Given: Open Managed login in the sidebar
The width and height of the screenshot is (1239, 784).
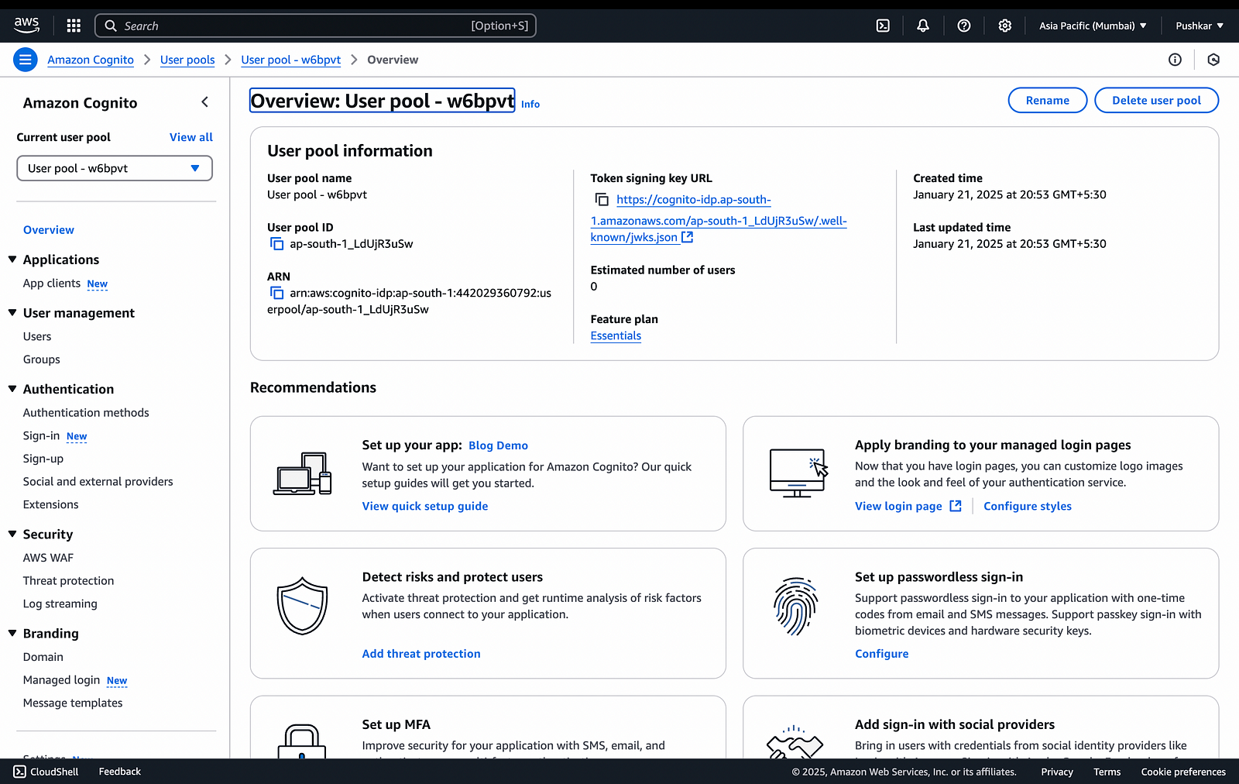Looking at the screenshot, I should click(62, 680).
